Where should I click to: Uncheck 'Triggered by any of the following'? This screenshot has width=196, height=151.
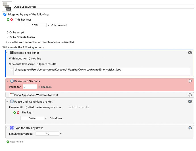tap(5, 14)
